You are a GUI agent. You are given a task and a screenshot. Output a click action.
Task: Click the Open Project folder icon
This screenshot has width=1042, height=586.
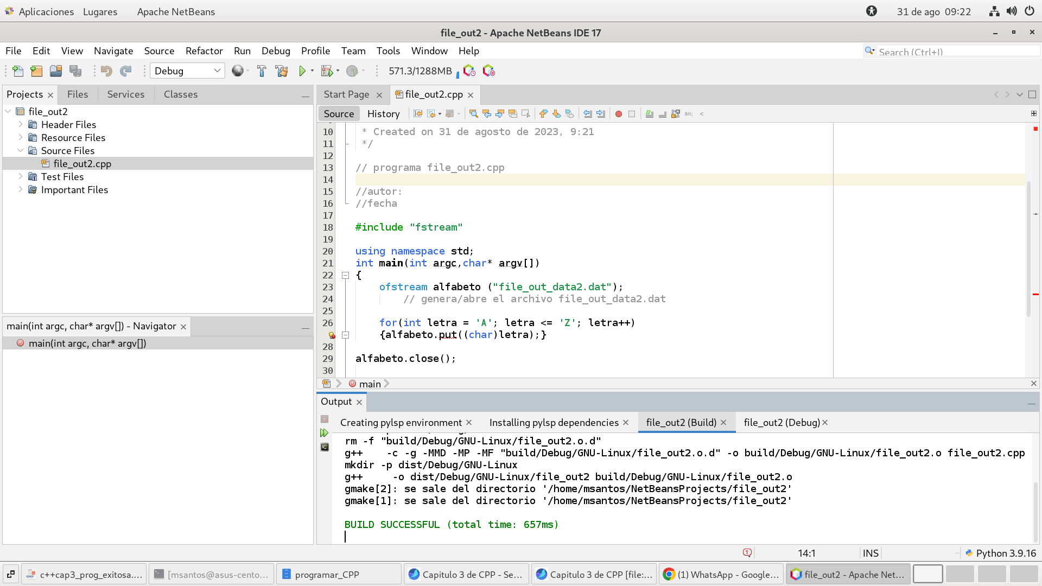pos(56,71)
